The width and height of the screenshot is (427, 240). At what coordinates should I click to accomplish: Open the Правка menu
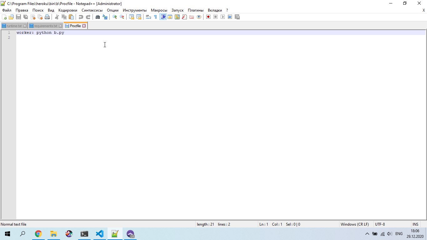(x=22, y=10)
